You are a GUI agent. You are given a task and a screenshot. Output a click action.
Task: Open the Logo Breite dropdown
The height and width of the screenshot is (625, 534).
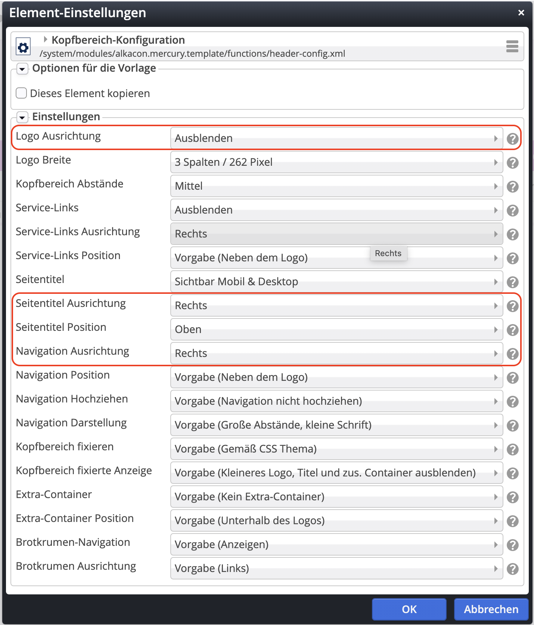tap(336, 162)
